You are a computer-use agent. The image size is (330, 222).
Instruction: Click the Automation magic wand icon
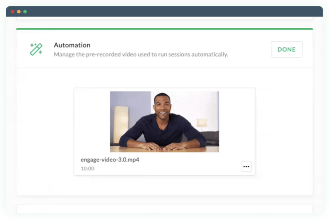point(36,50)
